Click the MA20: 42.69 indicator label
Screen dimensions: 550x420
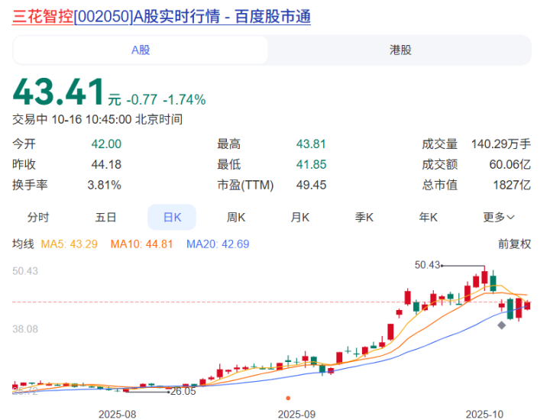pyautogui.click(x=218, y=244)
